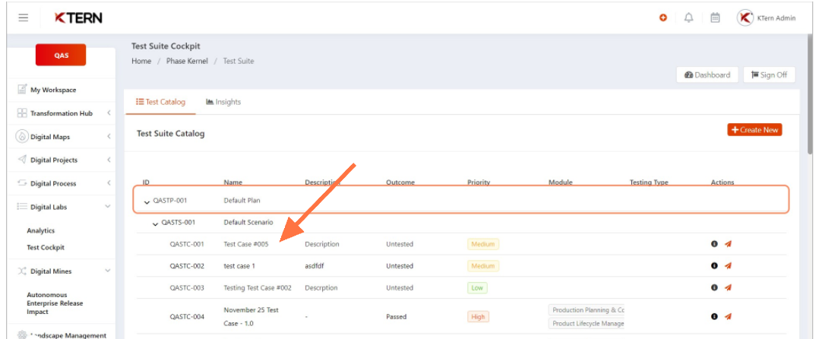Image resolution: width=819 pixels, height=339 pixels.
Task: Click Production Planning module tag
Action: [x=586, y=310]
